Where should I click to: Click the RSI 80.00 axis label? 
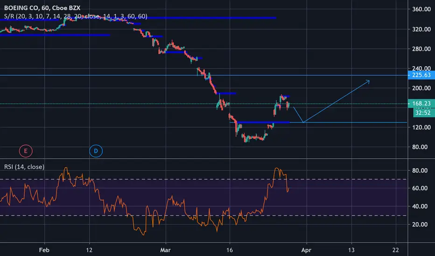pyautogui.click(x=420, y=170)
